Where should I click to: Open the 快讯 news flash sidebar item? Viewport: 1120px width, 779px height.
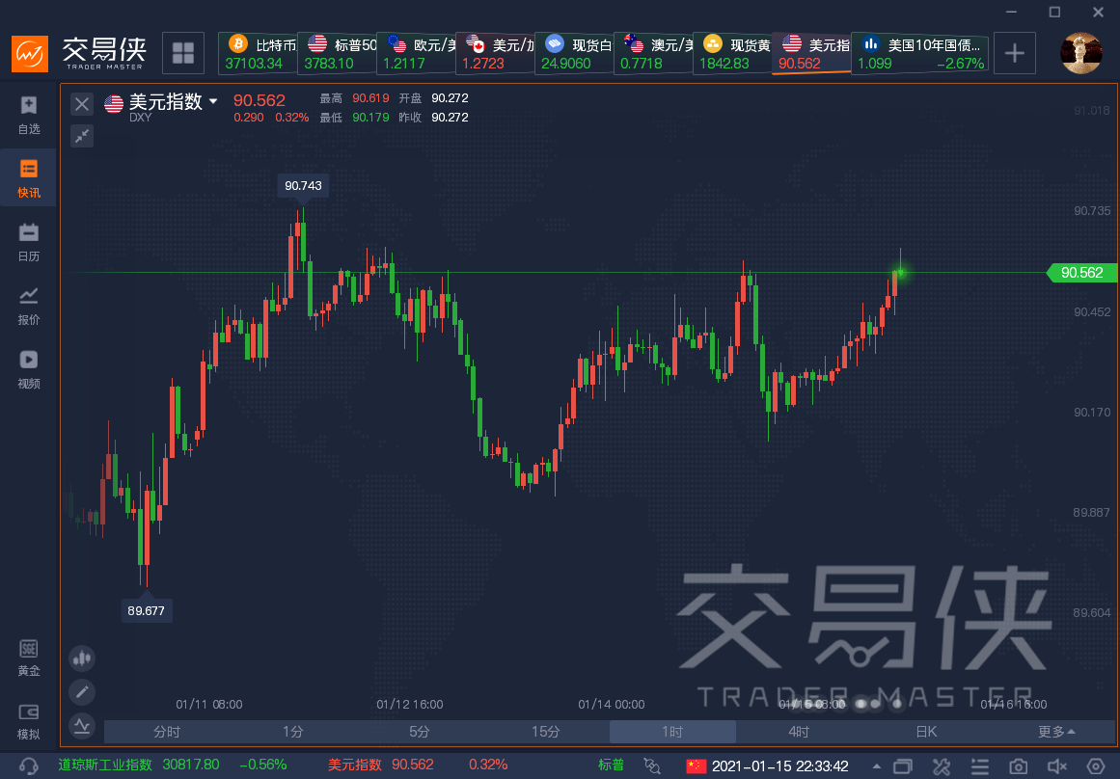pos(29,177)
